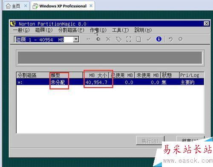Click the 已使用 MB column header
The image size is (213, 167).
pyautogui.click(x=121, y=75)
